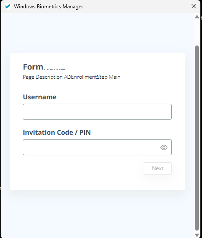The width and height of the screenshot is (202, 238).
Task: Click the Form heading text
Action: [44, 67]
